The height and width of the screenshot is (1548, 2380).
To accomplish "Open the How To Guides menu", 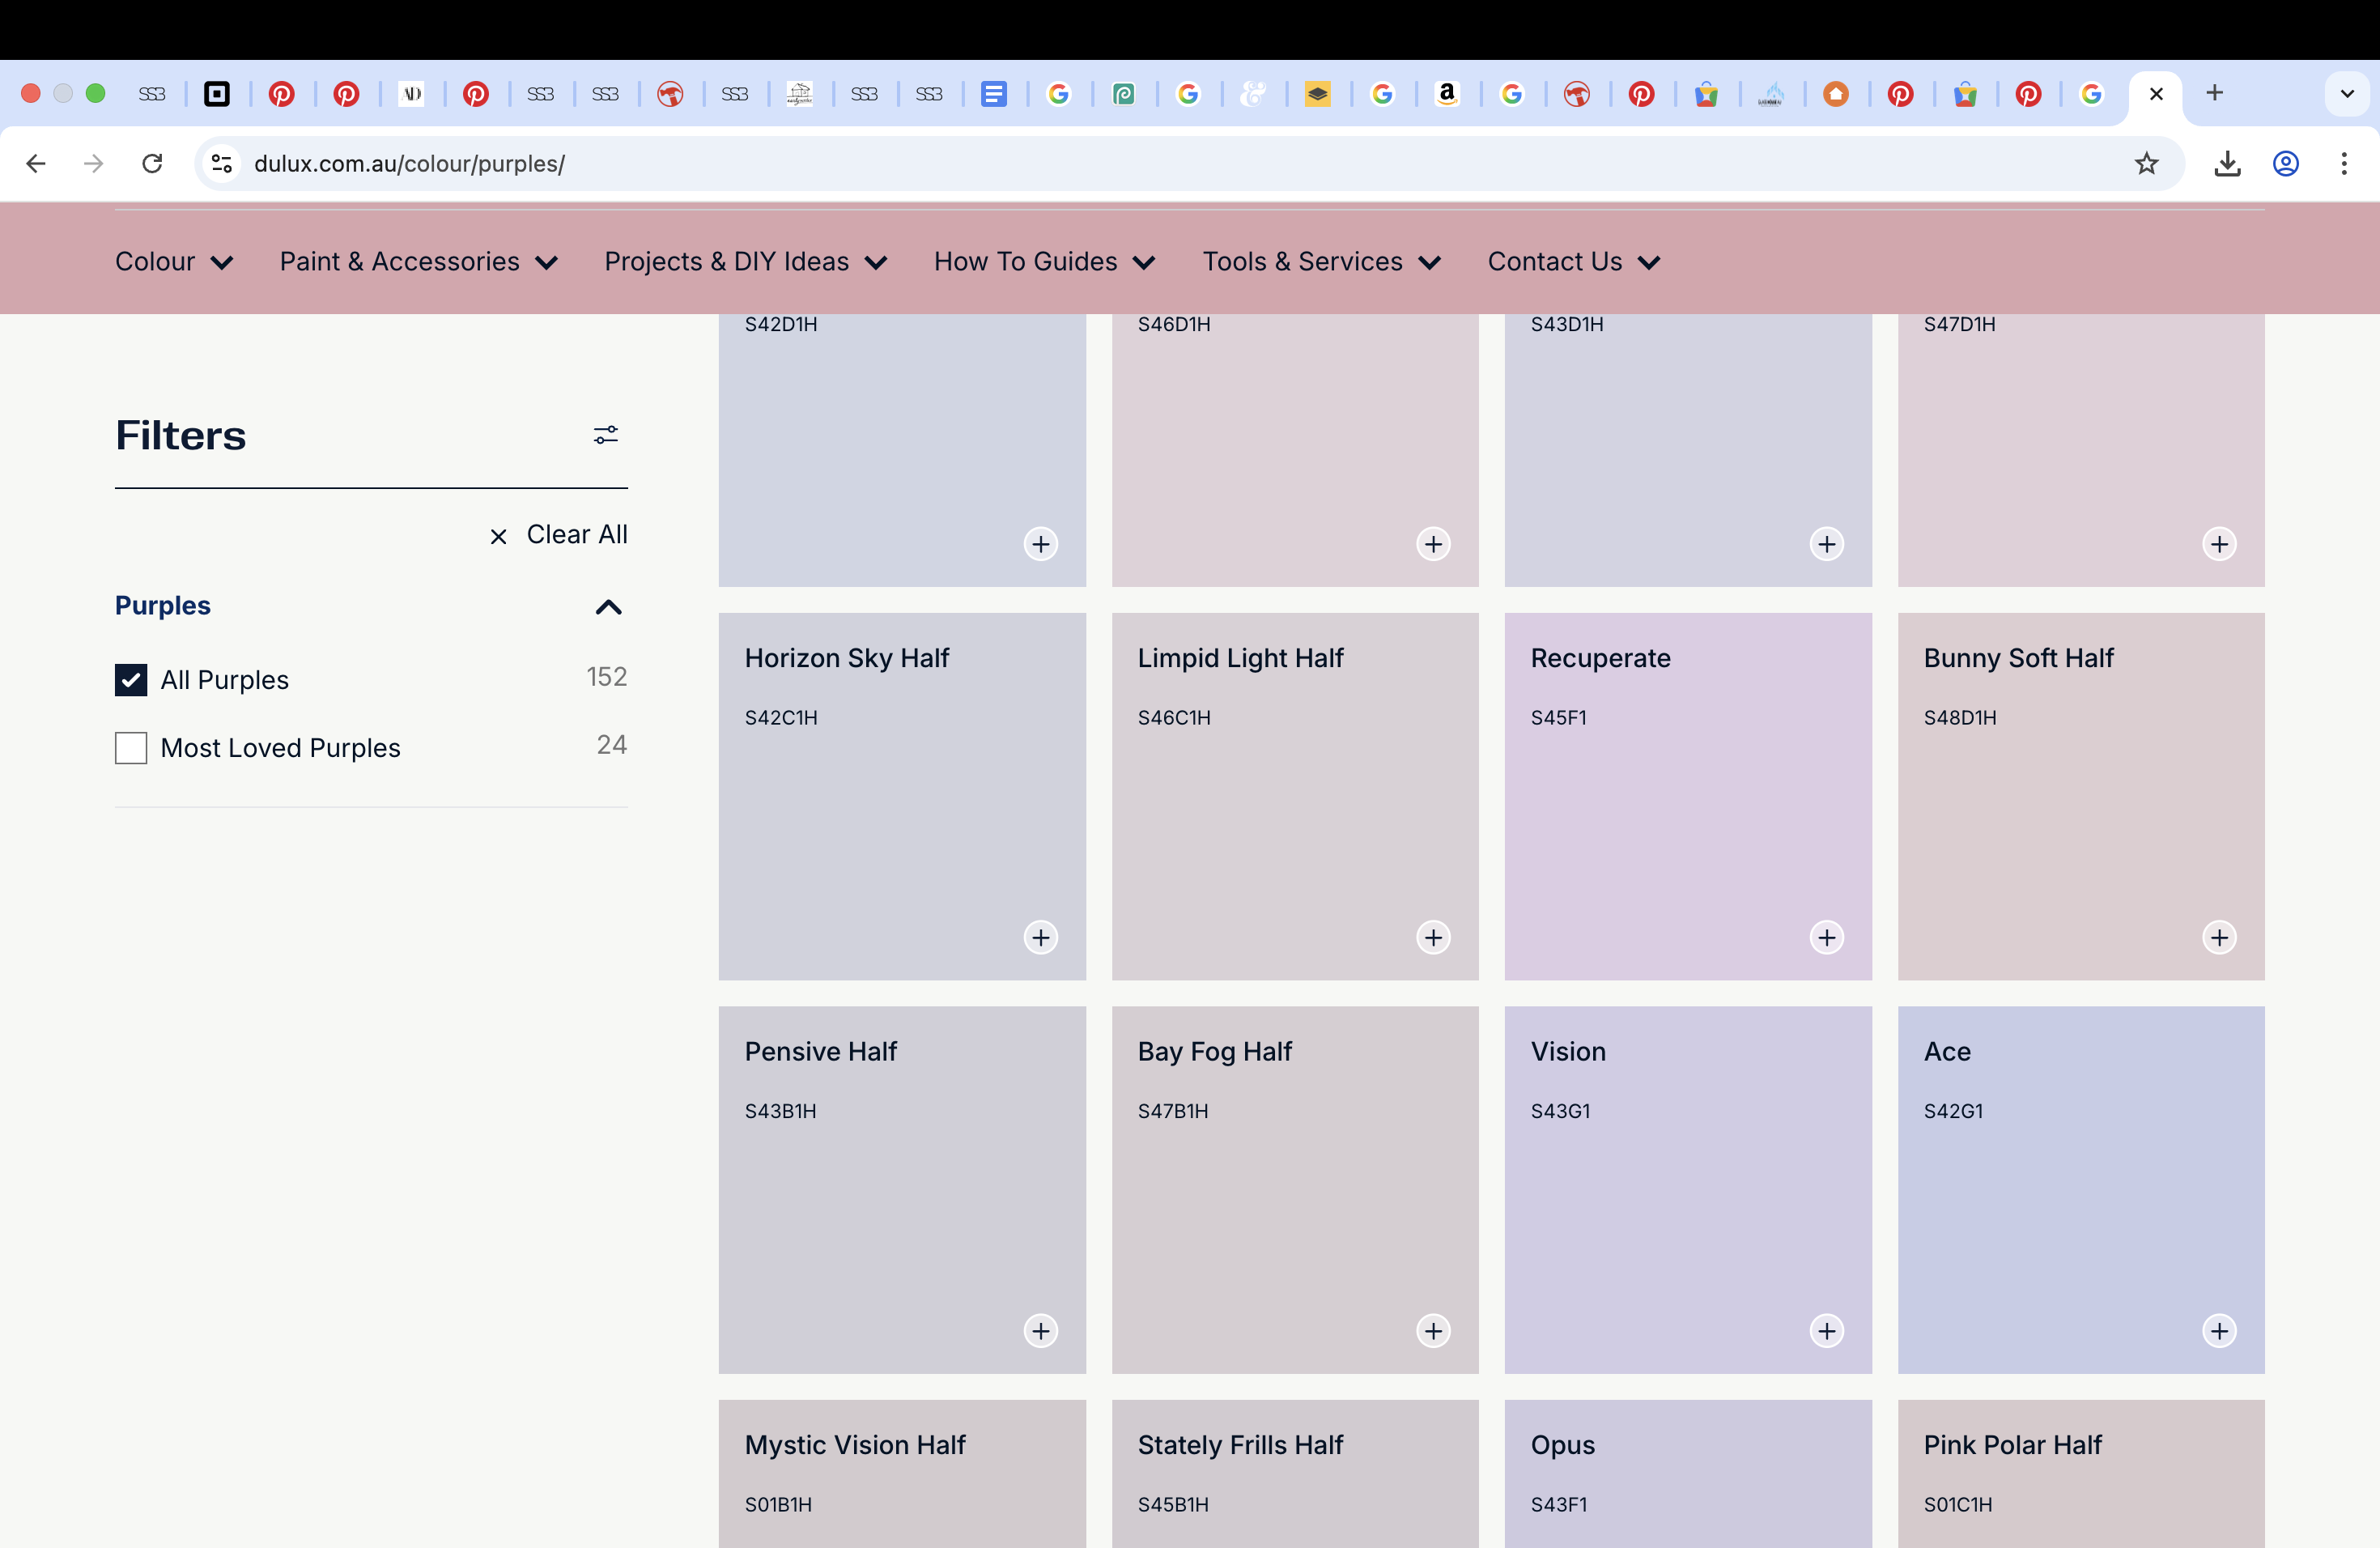I will (x=1044, y=262).
